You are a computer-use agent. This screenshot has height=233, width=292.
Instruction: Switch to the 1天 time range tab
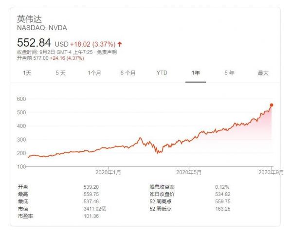click(x=27, y=73)
